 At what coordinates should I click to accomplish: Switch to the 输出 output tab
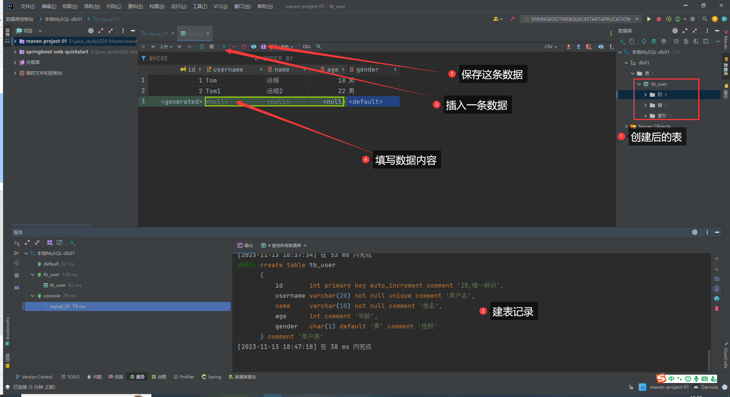tap(245, 245)
